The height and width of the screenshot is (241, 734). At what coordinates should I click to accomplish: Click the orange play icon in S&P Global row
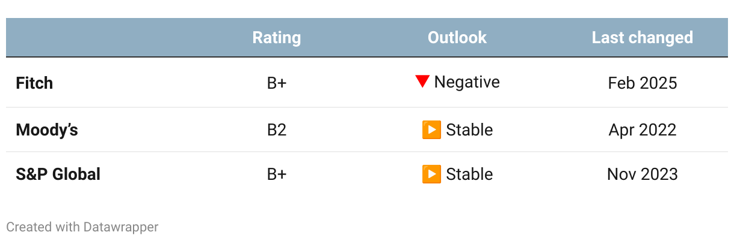pyautogui.click(x=431, y=174)
